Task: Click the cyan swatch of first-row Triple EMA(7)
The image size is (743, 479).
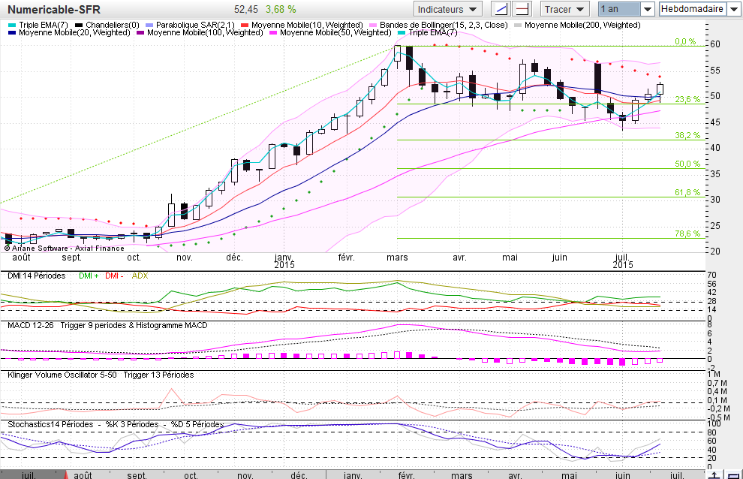Action: (x=12, y=25)
